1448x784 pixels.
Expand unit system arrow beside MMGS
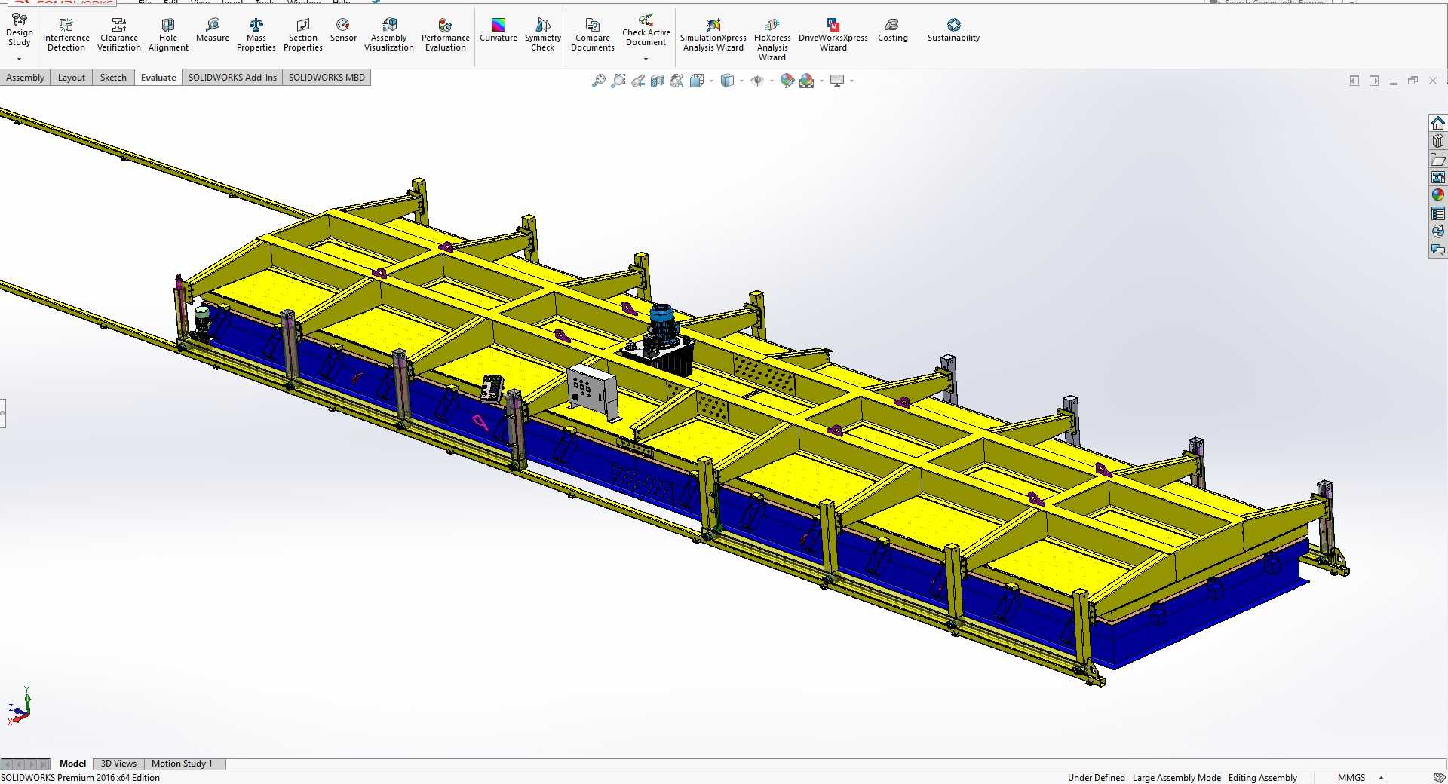(x=1381, y=777)
